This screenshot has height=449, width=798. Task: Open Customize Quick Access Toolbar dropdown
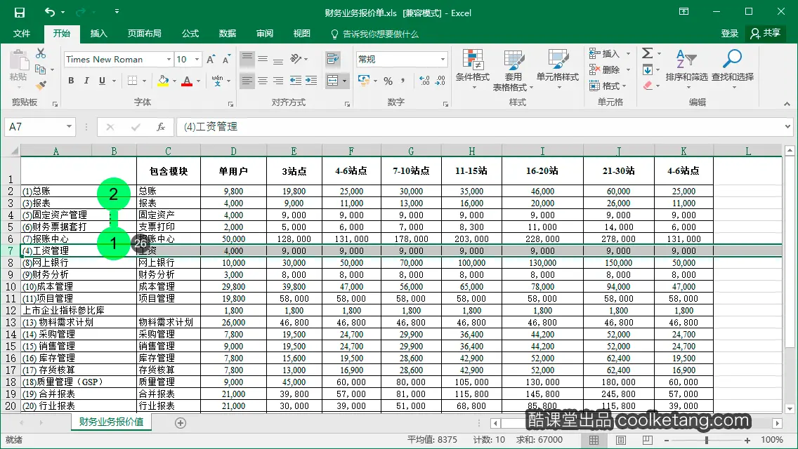[117, 11]
